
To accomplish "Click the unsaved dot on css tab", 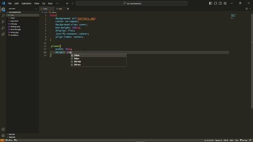I will point(68,9).
